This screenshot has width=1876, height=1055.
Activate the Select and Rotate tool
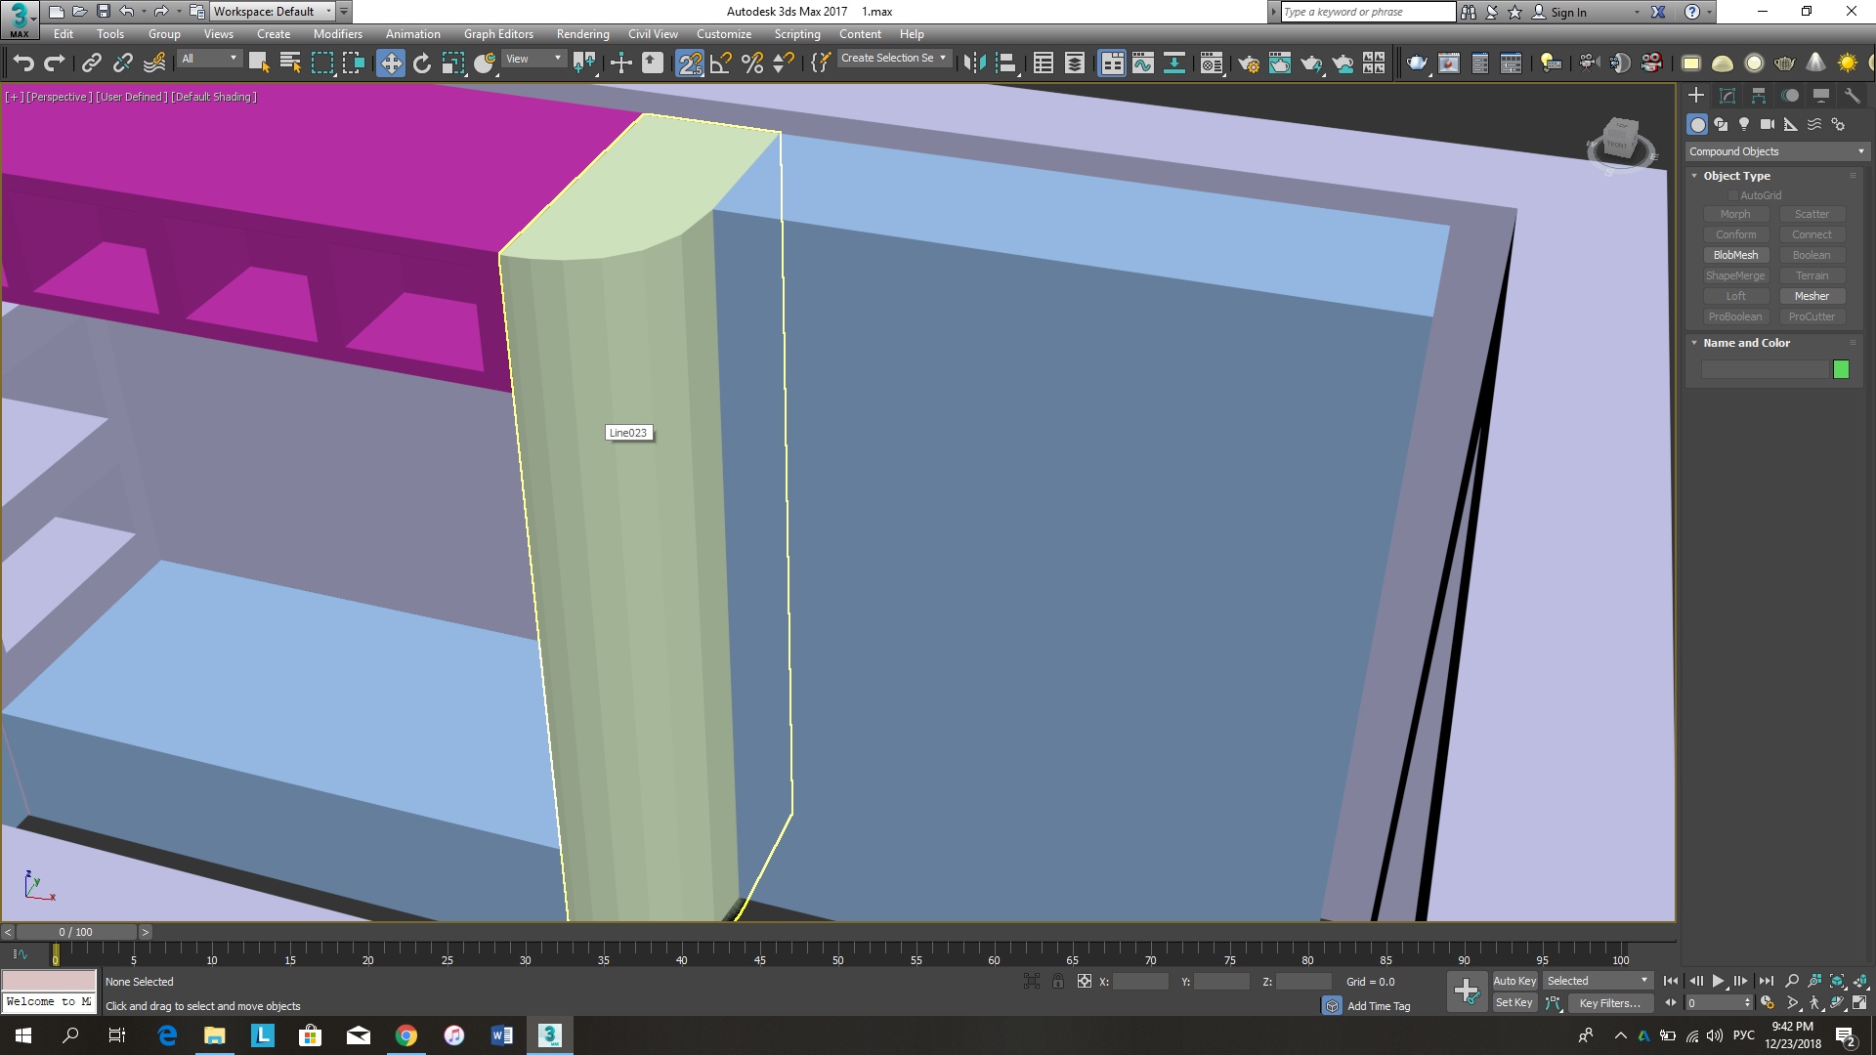pos(422,63)
